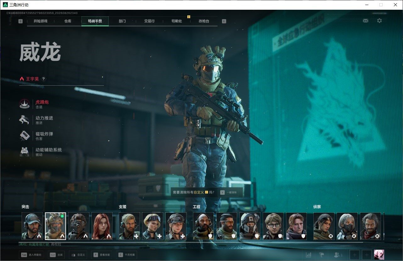This screenshot has height=261, width=403.
Task: Click the flag icon in the bottom bar
Action: [x=321, y=255]
